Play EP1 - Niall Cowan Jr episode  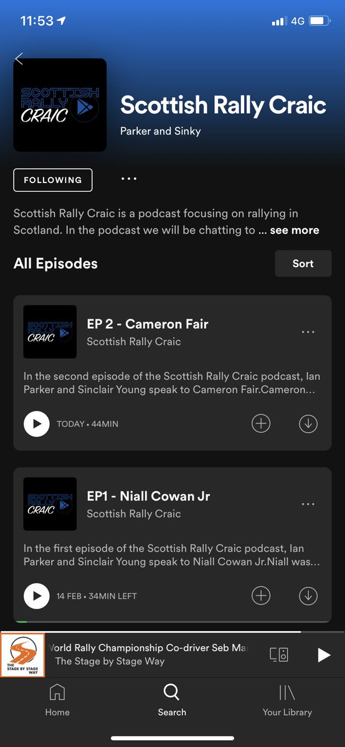pyautogui.click(x=37, y=596)
